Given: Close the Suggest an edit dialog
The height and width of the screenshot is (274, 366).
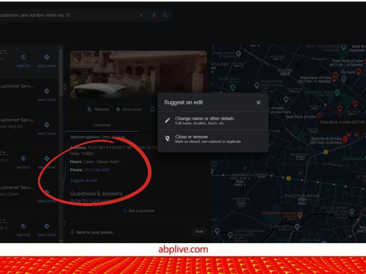Looking at the screenshot, I should (x=258, y=102).
